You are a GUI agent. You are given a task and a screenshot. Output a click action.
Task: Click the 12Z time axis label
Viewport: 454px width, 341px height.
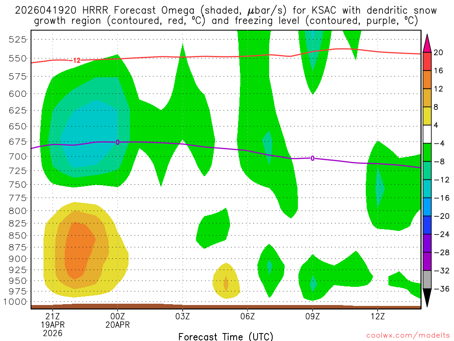point(378,316)
